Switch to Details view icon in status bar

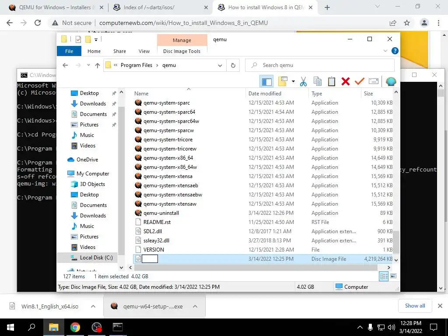pyautogui.click(x=384, y=276)
